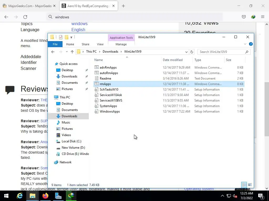Screen dimensions: 269x201
Task: Open New Volume (D:) in navigation pane
Action: (73, 148)
